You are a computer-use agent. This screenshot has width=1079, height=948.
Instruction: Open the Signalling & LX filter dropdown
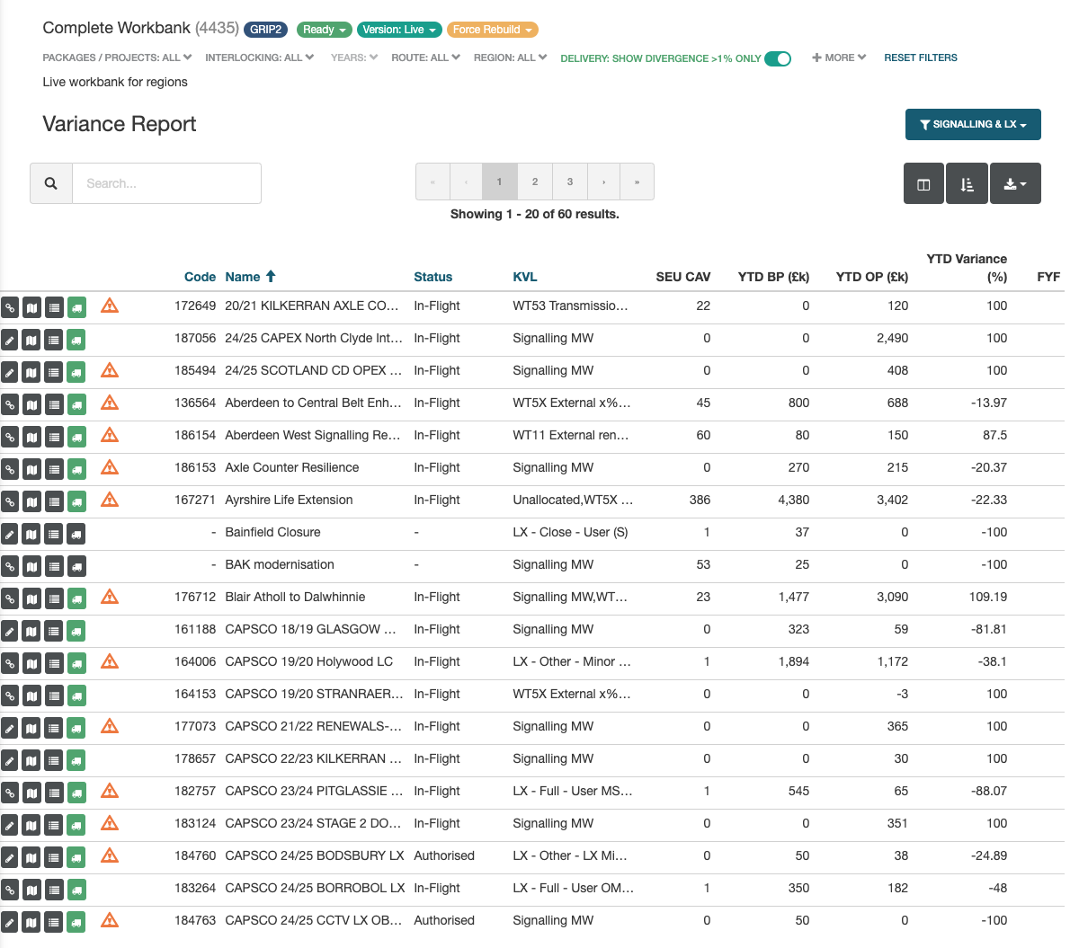coord(973,125)
